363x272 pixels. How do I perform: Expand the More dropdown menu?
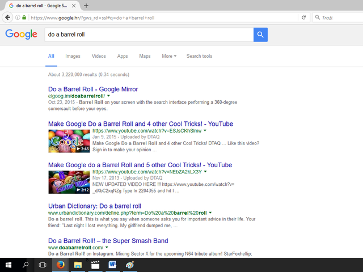[169, 56]
